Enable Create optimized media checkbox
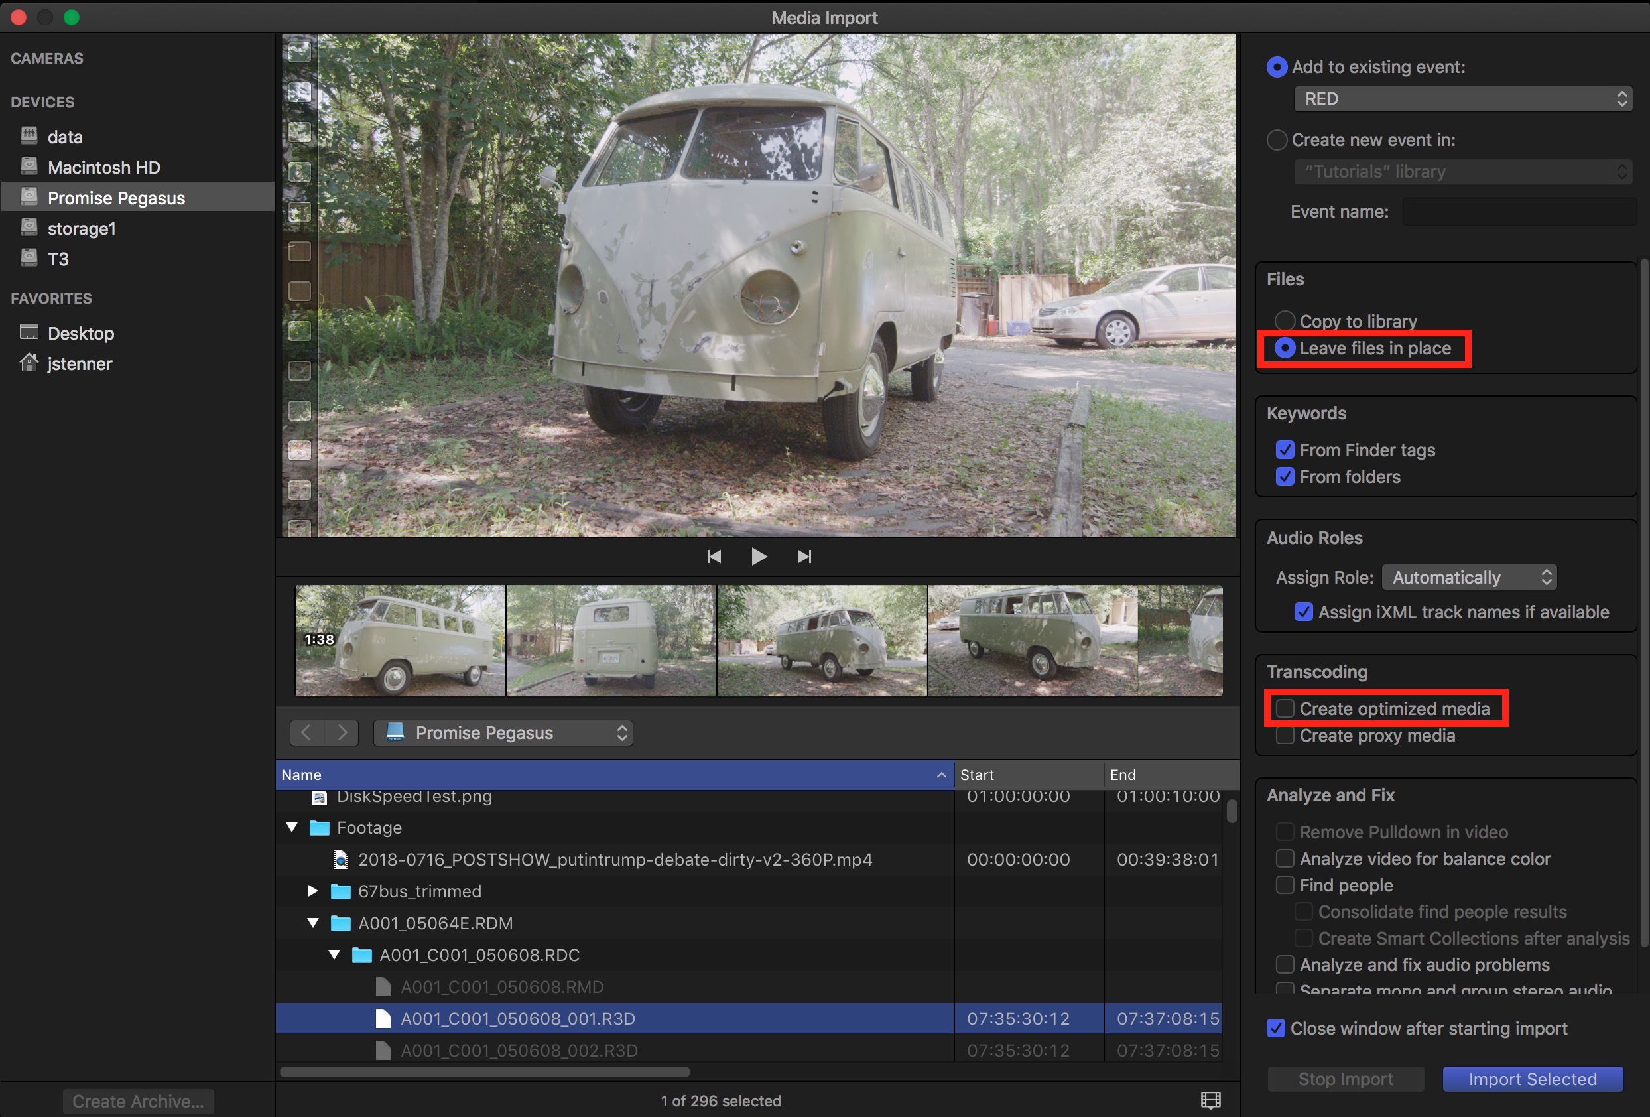This screenshot has height=1117, width=1650. click(x=1285, y=708)
